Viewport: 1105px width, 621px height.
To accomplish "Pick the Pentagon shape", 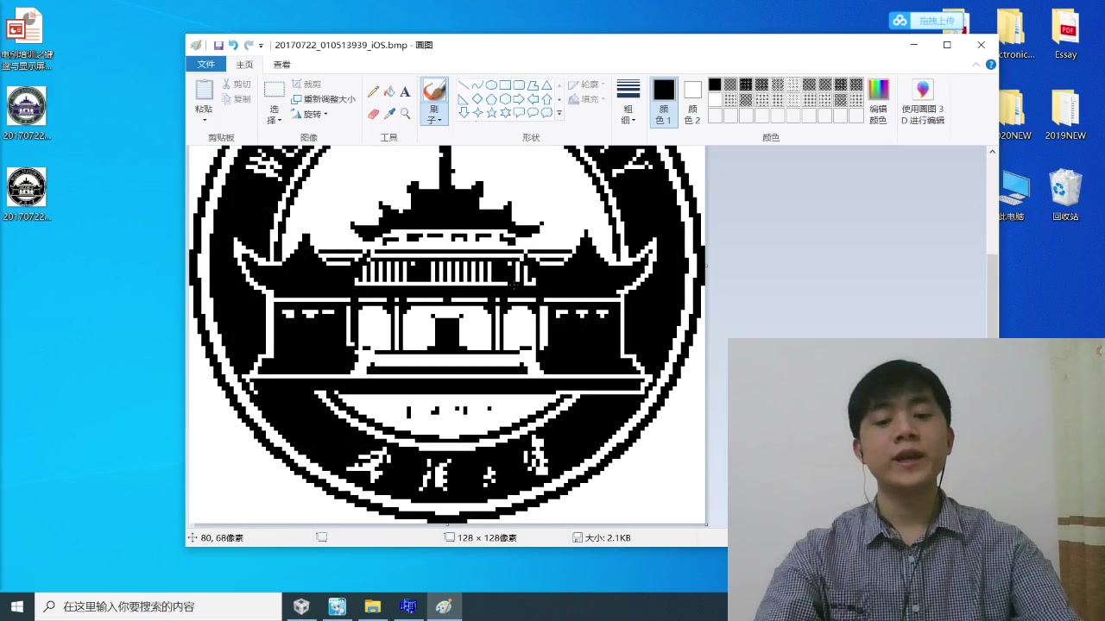I will [491, 99].
